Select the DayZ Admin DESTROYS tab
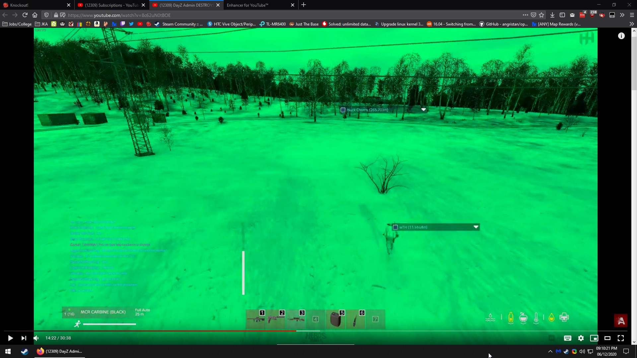 (x=186, y=5)
